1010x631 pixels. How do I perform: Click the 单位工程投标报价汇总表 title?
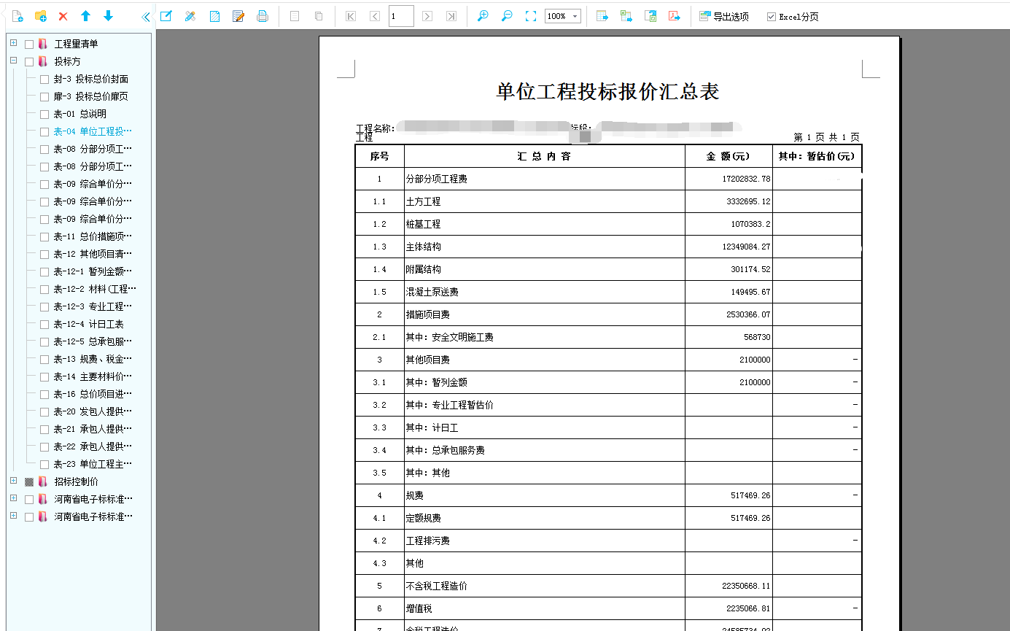coord(607,91)
